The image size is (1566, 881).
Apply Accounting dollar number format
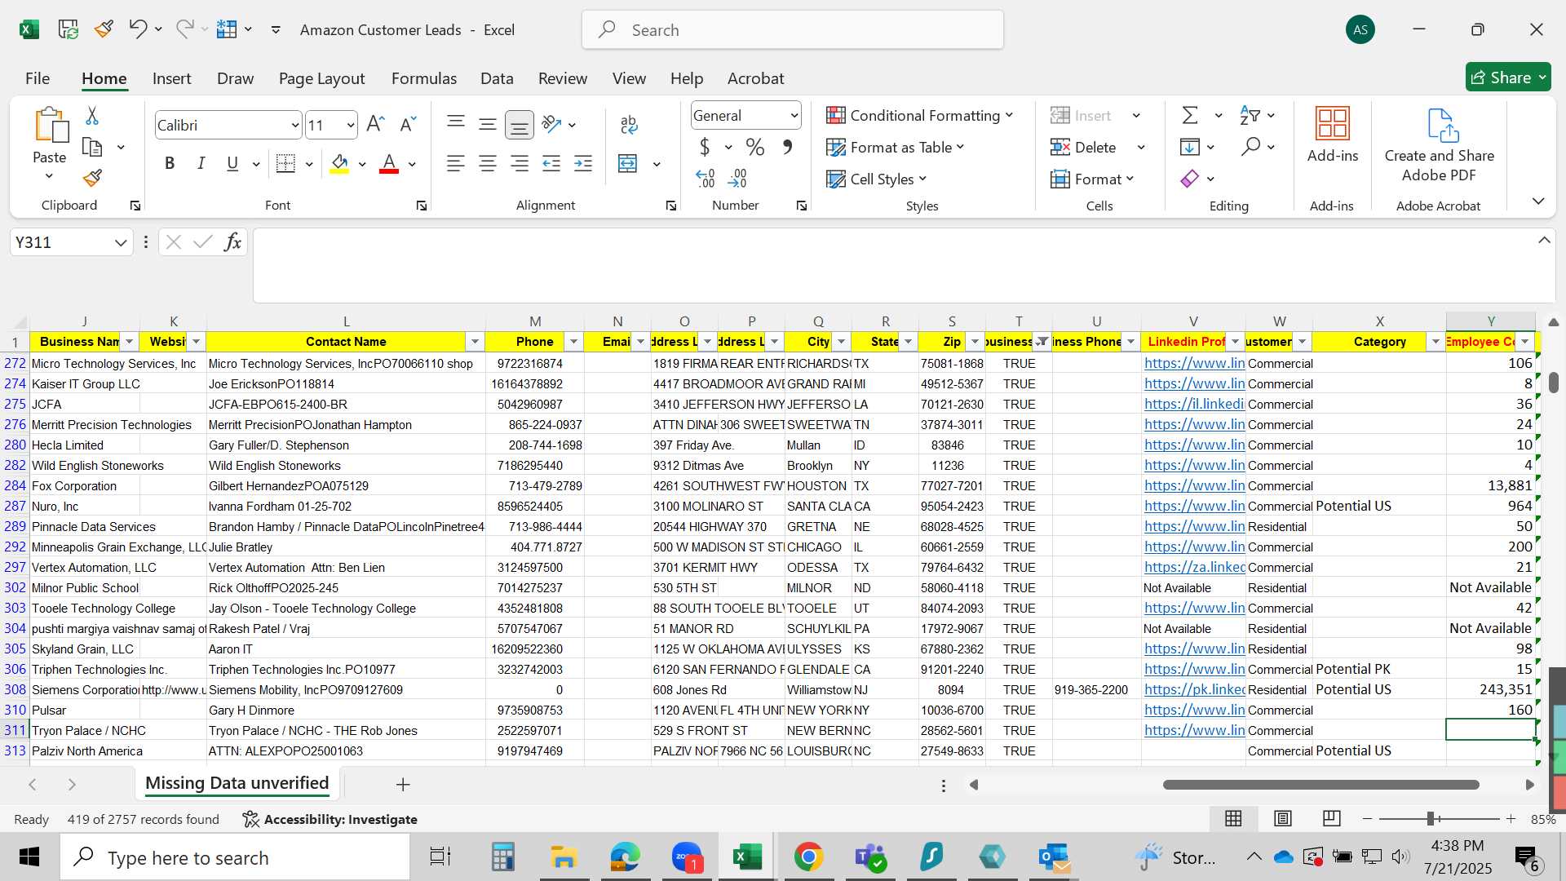coord(705,147)
